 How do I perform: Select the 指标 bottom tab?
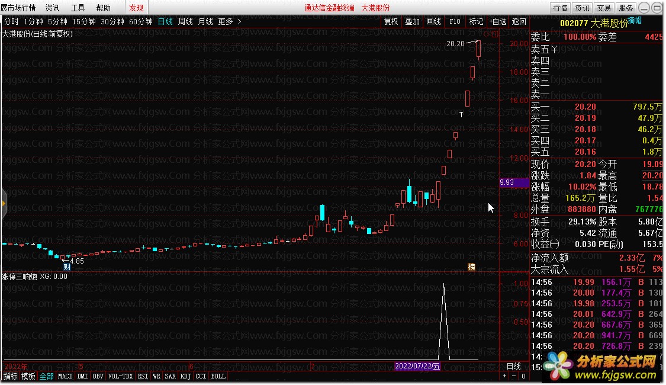tap(10, 377)
